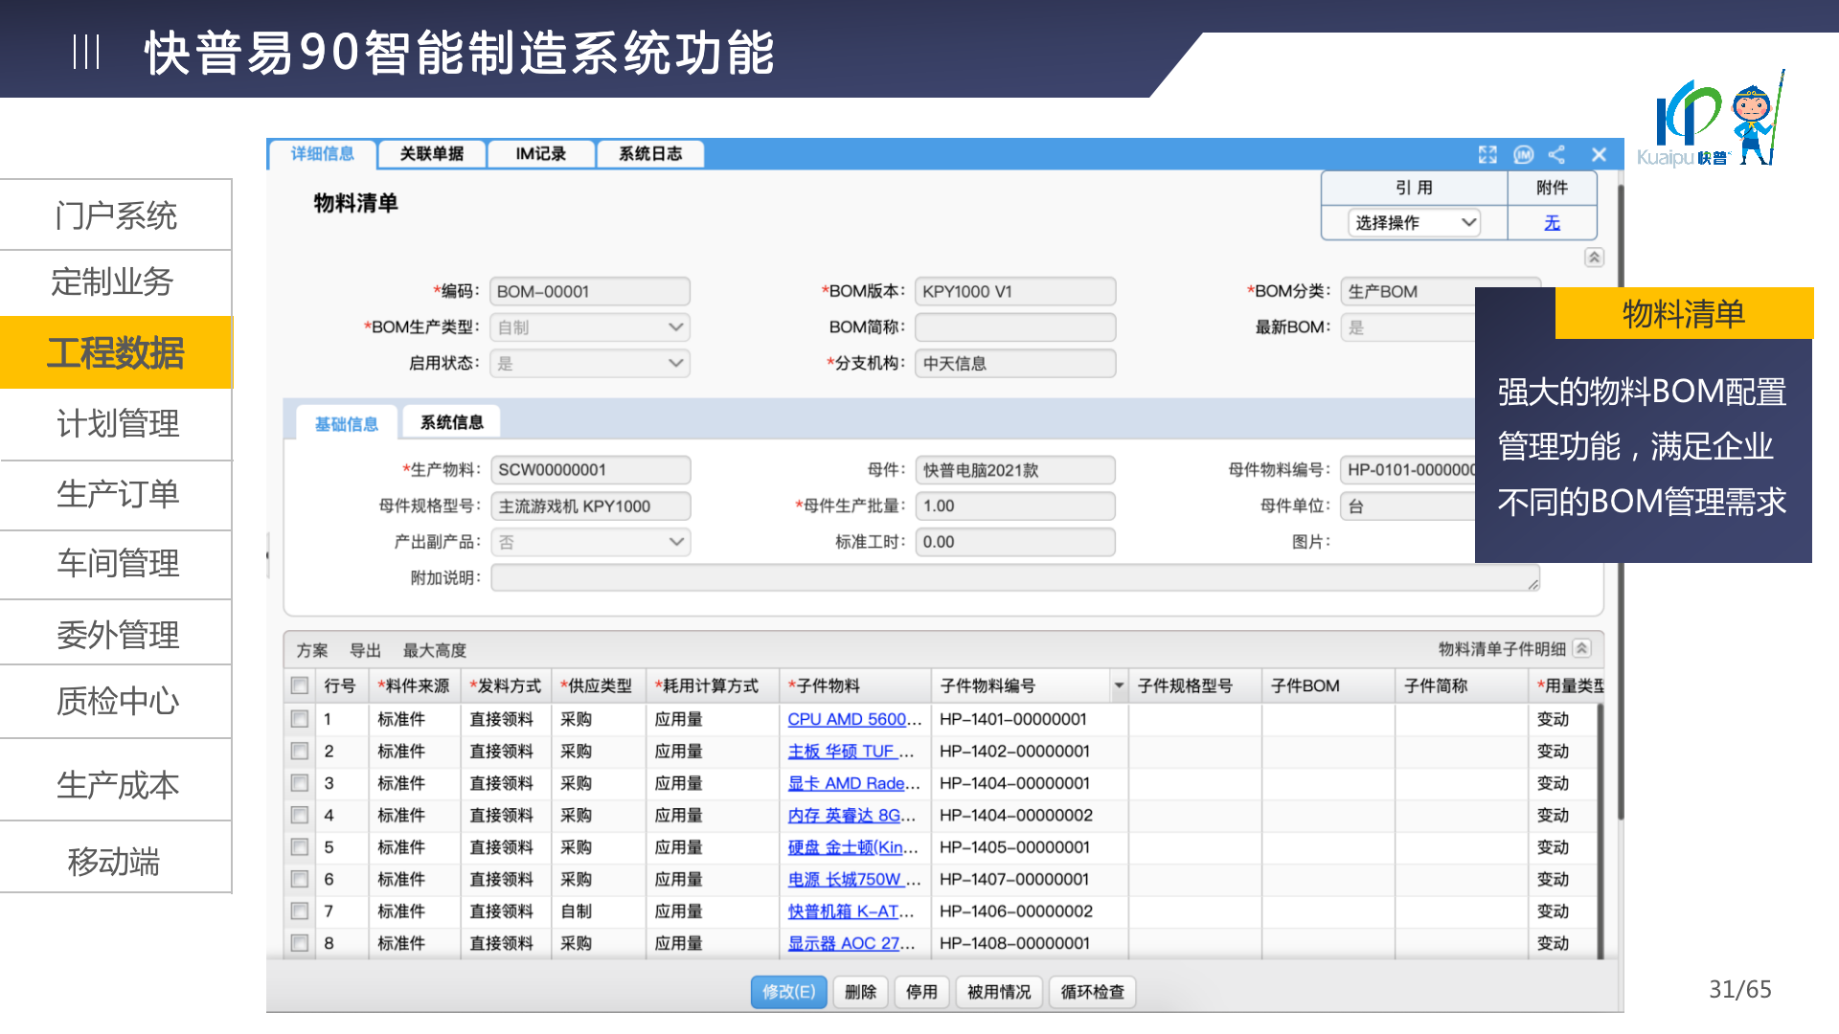Open the 系统信息 tab
This screenshot has width=1839, height=1034.
pyautogui.click(x=451, y=422)
